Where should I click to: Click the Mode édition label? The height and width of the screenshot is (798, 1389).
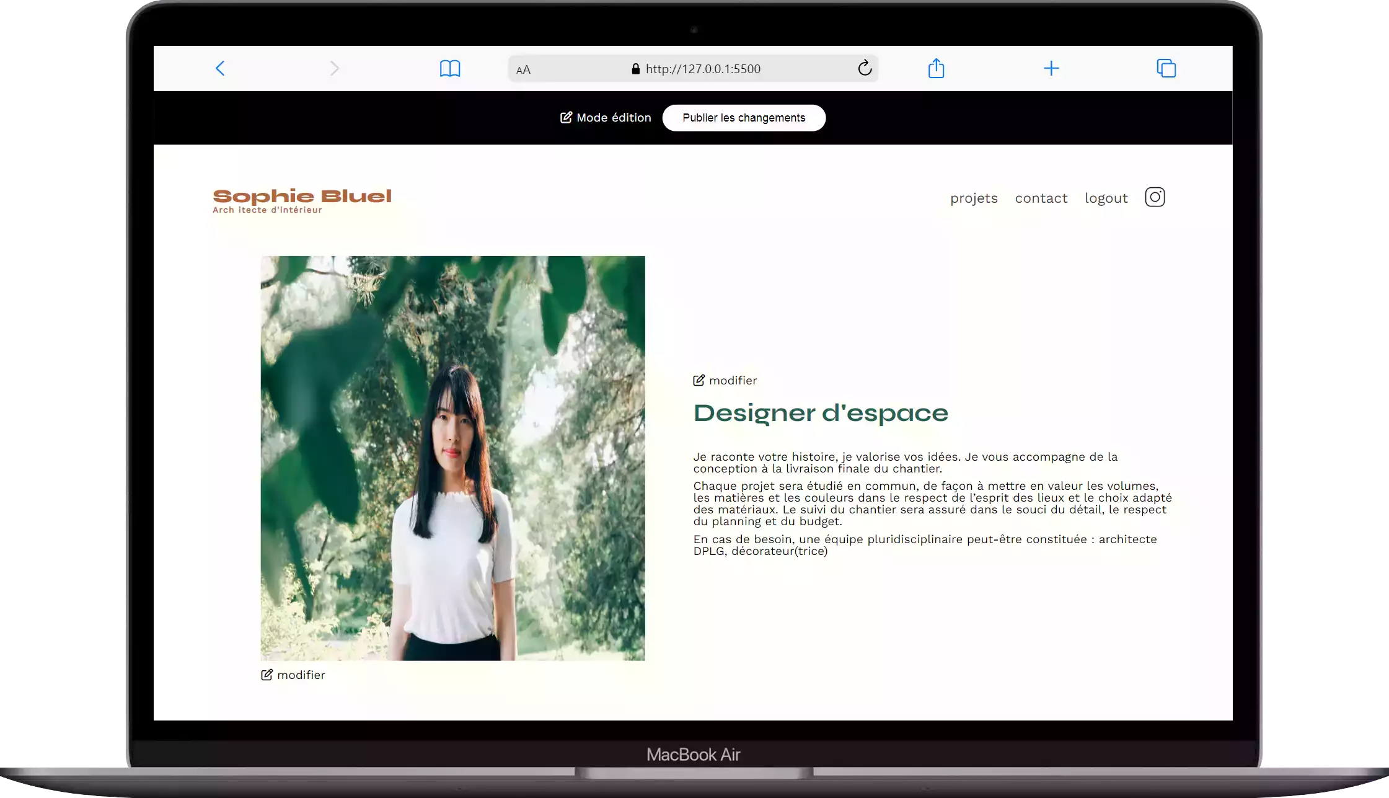(x=614, y=118)
